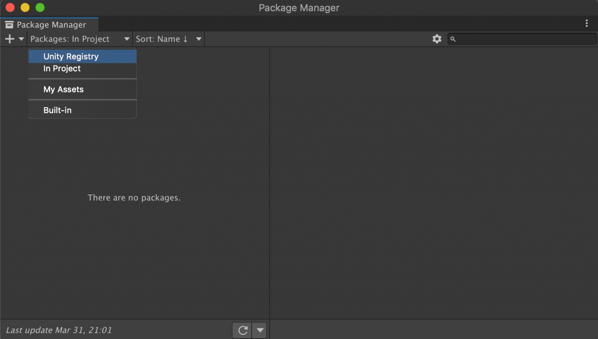Open the gear settings icon in toolbar

click(x=437, y=39)
